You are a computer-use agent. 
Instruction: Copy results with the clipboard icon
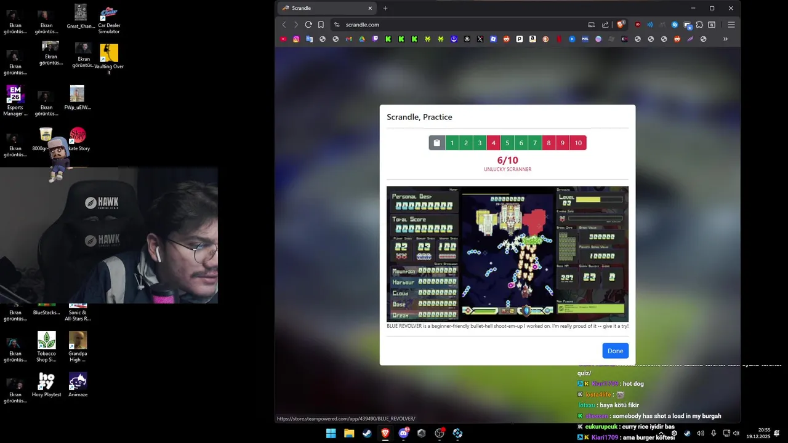pyautogui.click(x=437, y=143)
